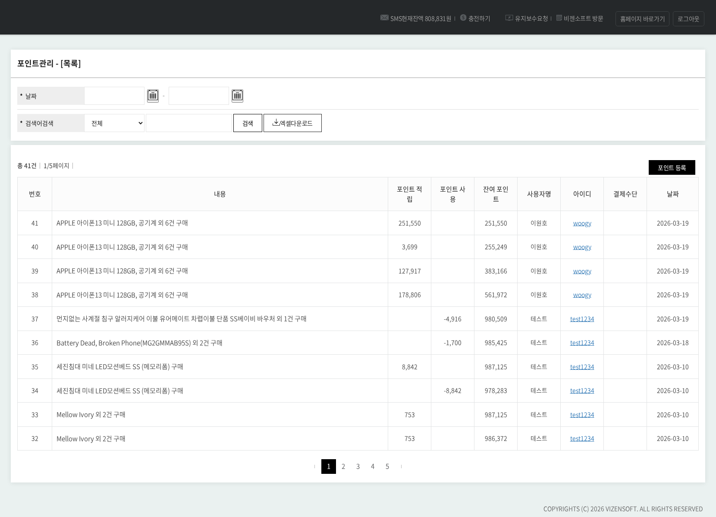
Task: Open the end date calendar picker
Action: pos(237,95)
